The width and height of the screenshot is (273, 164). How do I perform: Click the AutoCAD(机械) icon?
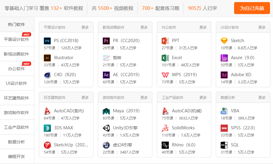[x=165, y=111]
